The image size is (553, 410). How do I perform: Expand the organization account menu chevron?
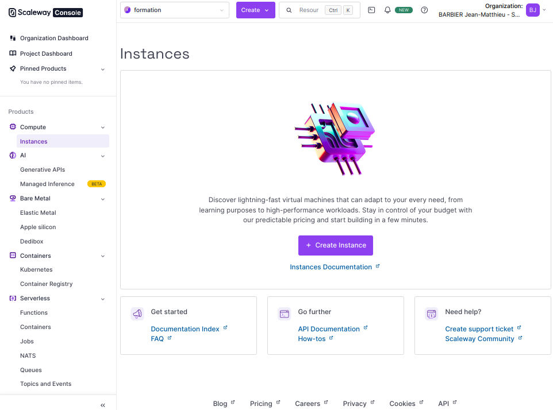coord(544,10)
